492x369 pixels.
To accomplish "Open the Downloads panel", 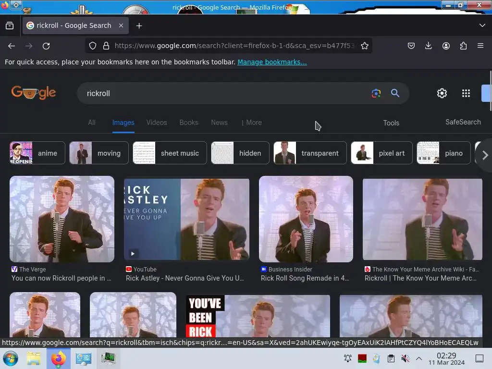I will pos(428,46).
